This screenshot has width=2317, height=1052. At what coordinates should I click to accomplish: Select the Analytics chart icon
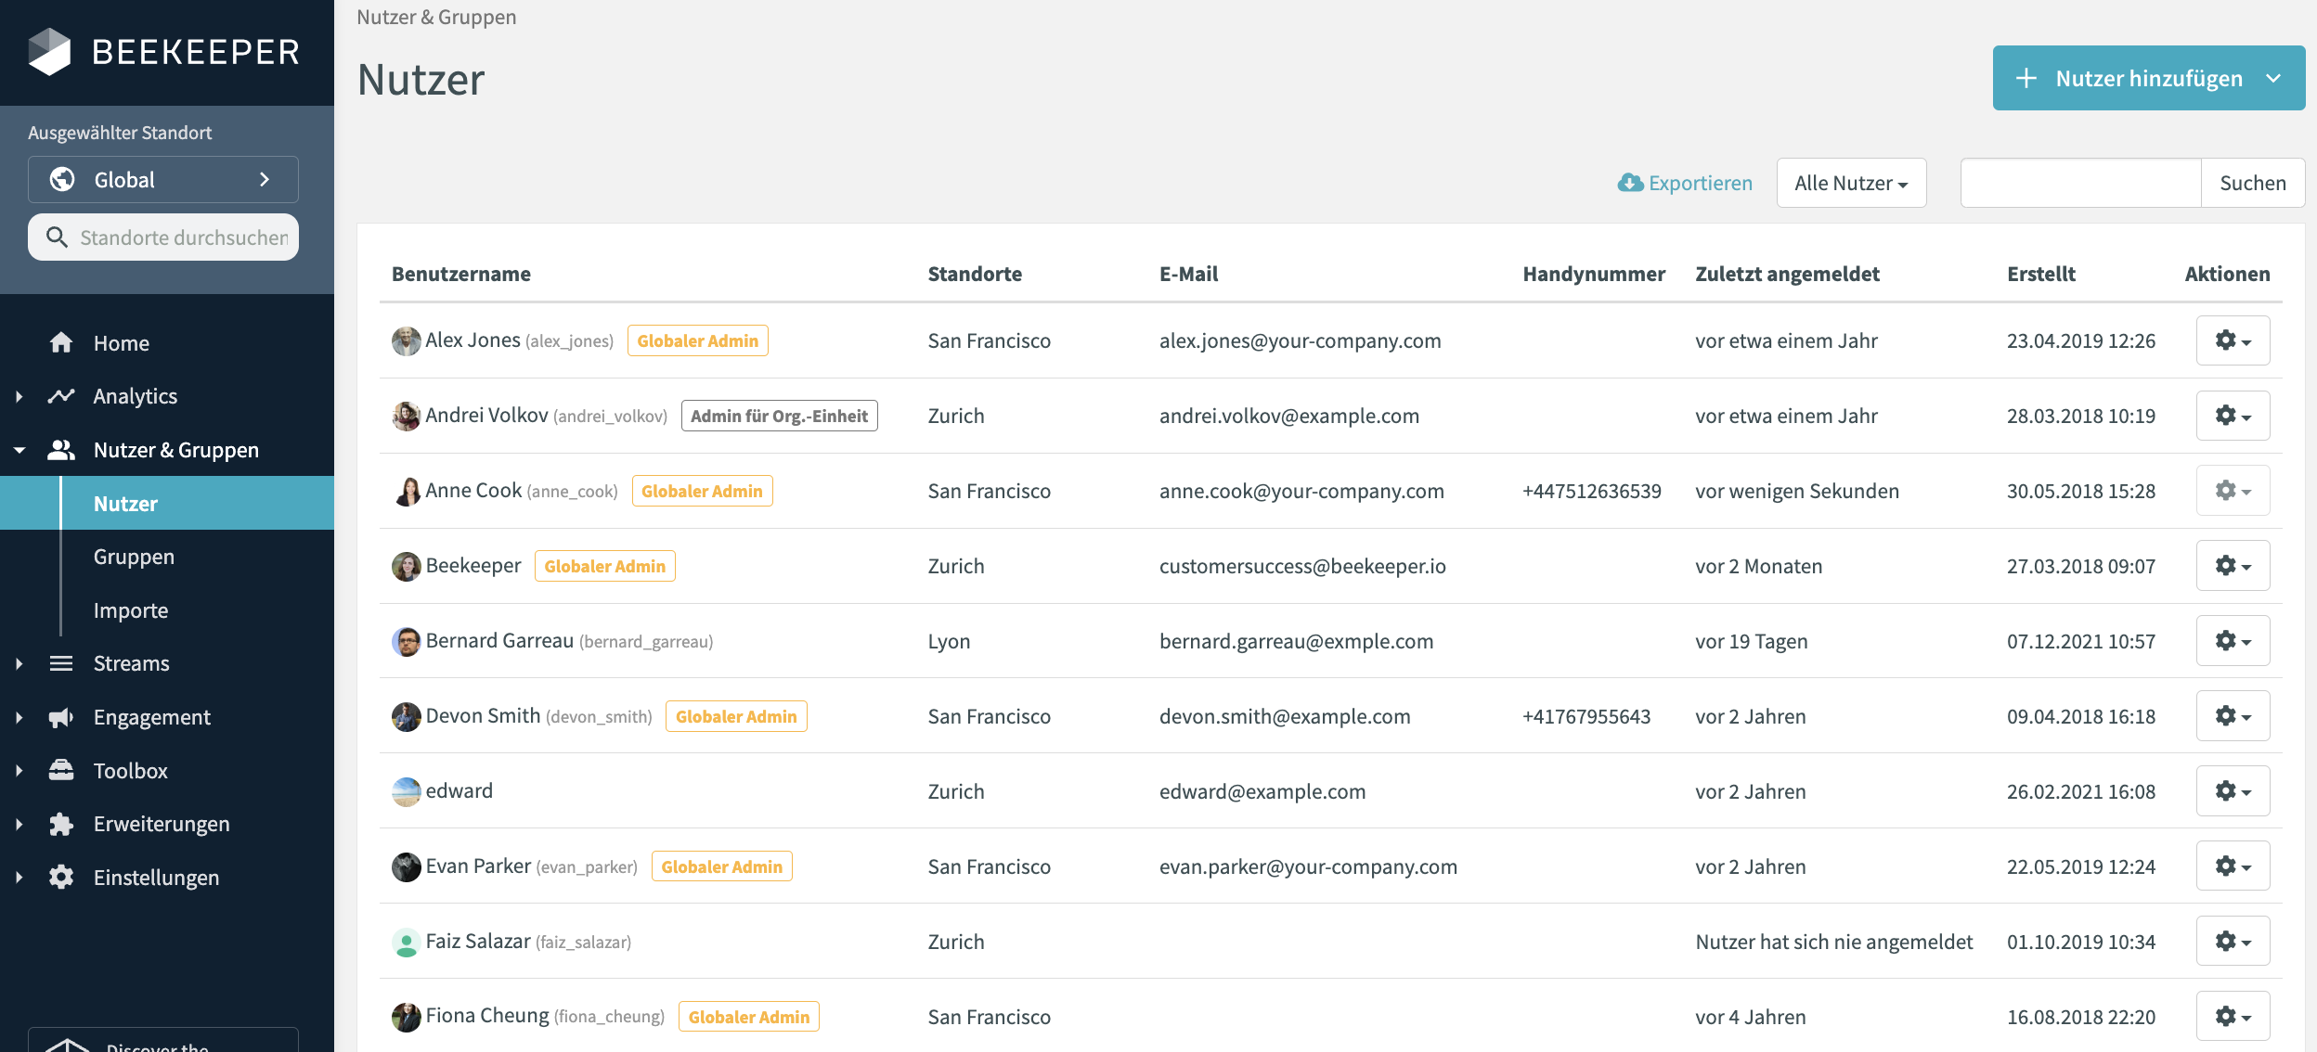pyautogui.click(x=61, y=395)
